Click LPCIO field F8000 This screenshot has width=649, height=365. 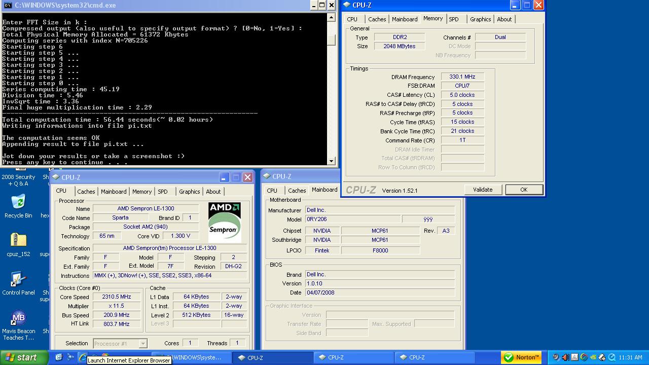[380, 250]
